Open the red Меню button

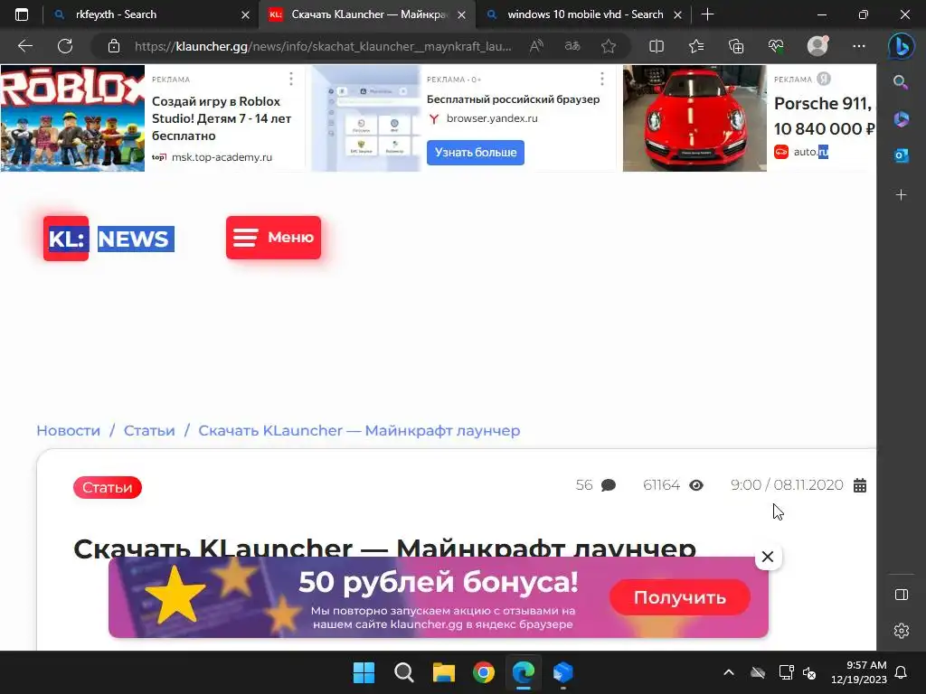pyautogui.click(x=273, y=238)
